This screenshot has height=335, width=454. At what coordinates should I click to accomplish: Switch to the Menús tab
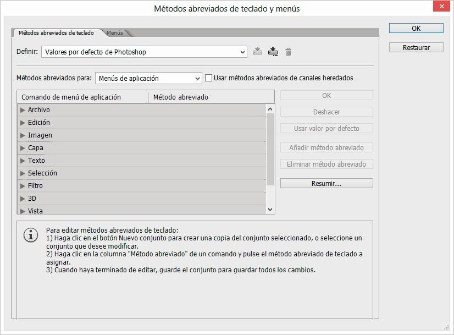coord(115,32)
